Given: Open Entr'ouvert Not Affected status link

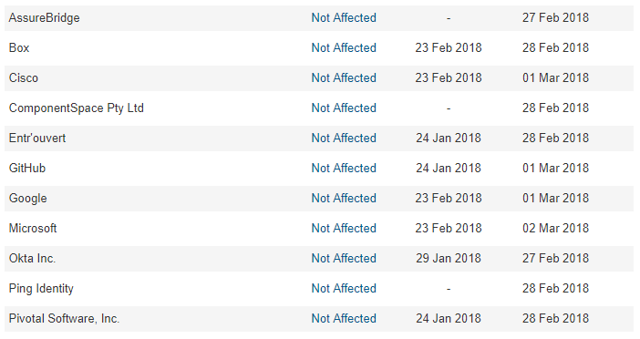Looking at the screenshot, I should coord(344,139).
